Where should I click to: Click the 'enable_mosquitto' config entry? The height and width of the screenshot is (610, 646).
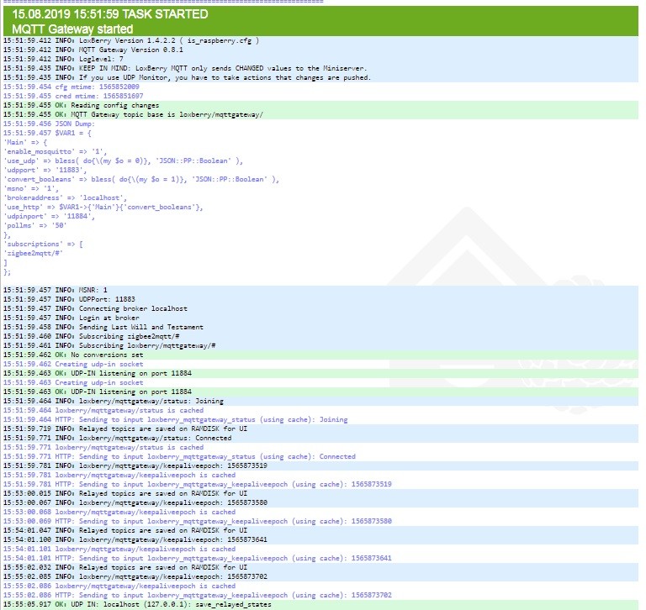[56, 151]
